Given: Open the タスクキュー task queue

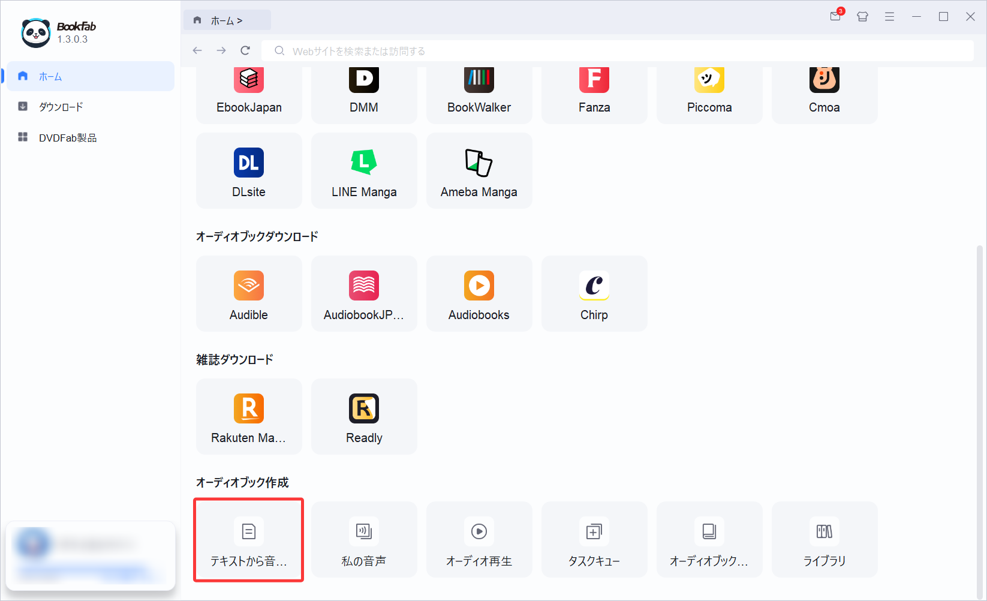Looking at the screenshot, I should coord(594,540).
